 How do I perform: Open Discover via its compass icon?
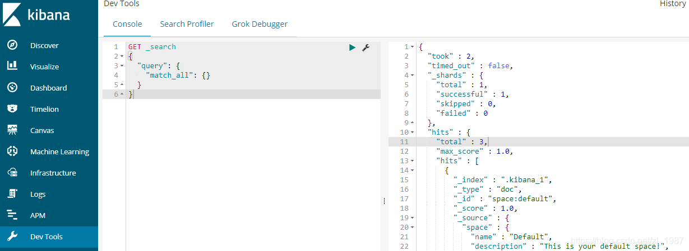(x=12, y=45)
